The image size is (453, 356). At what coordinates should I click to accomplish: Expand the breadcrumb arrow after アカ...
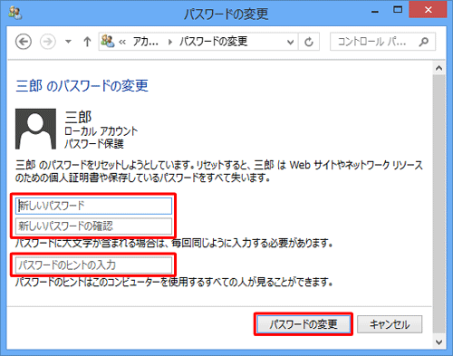pyautogui.click(x=170, y=42)
